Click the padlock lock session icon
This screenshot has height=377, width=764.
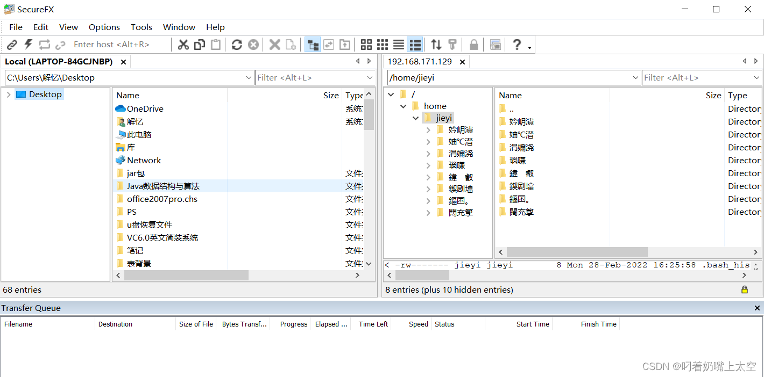tap(473, 45)
